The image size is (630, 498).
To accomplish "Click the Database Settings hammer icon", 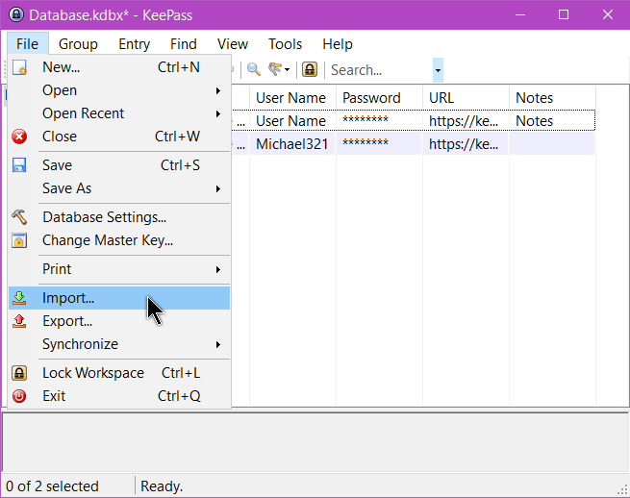I will [x=19, y=217].
